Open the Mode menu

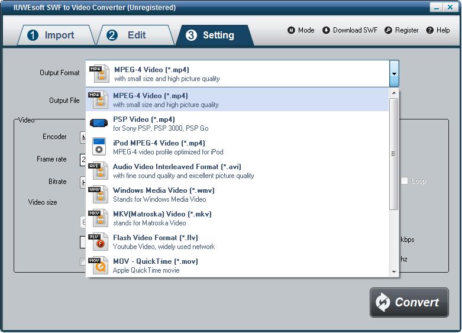(301, 30)
